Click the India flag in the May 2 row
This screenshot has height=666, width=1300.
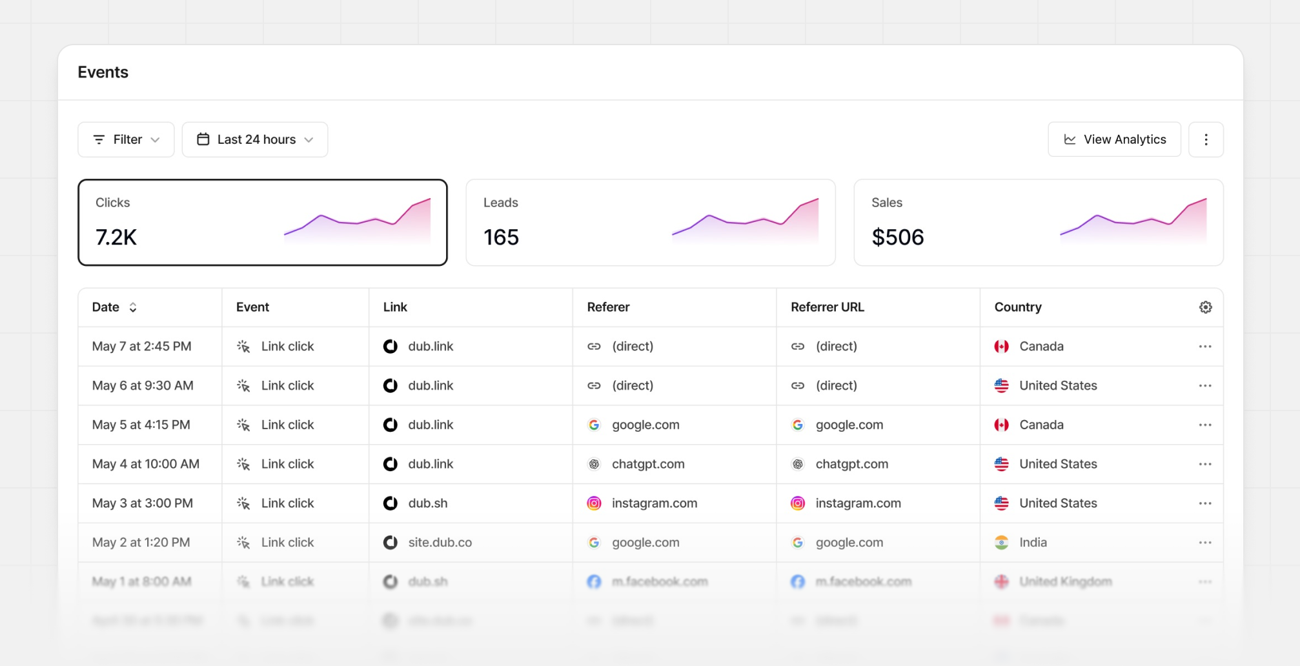(x=1001, y=543)
